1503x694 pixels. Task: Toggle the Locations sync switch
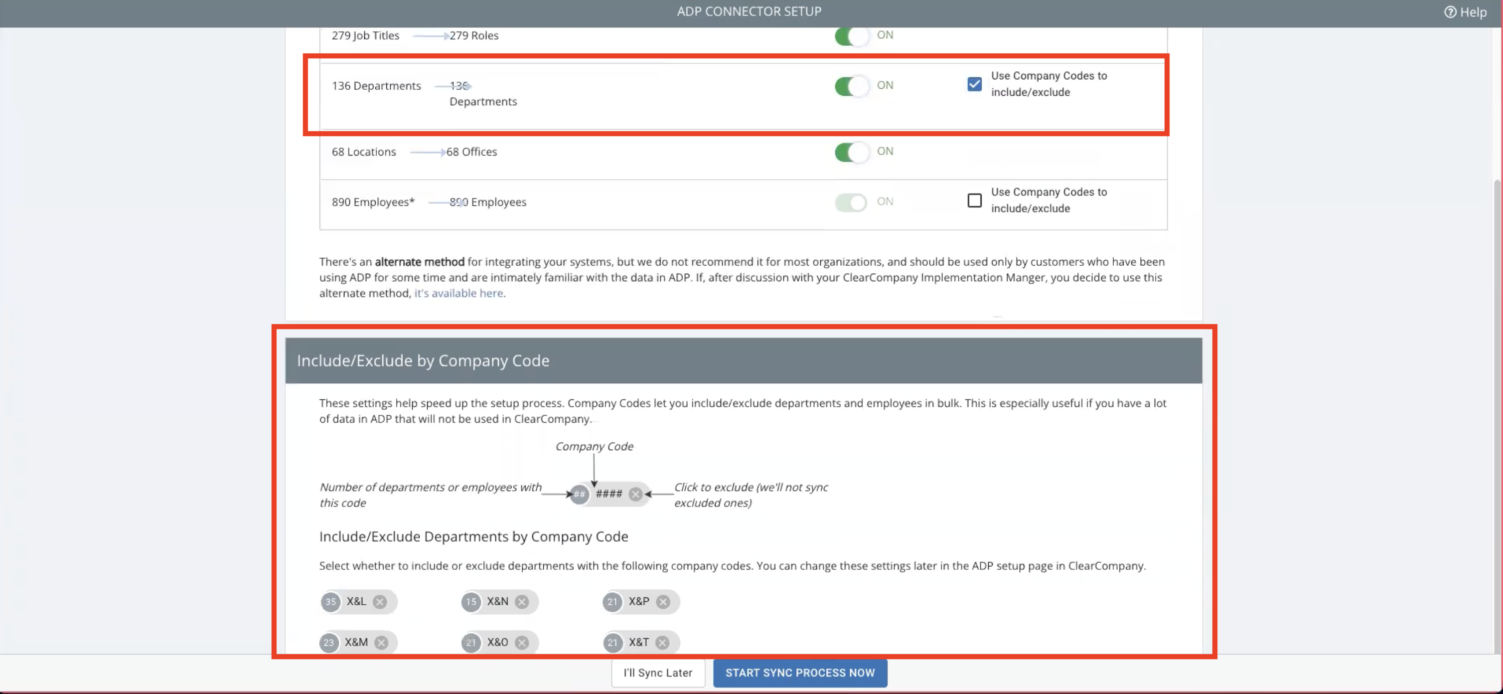(851, 152)
